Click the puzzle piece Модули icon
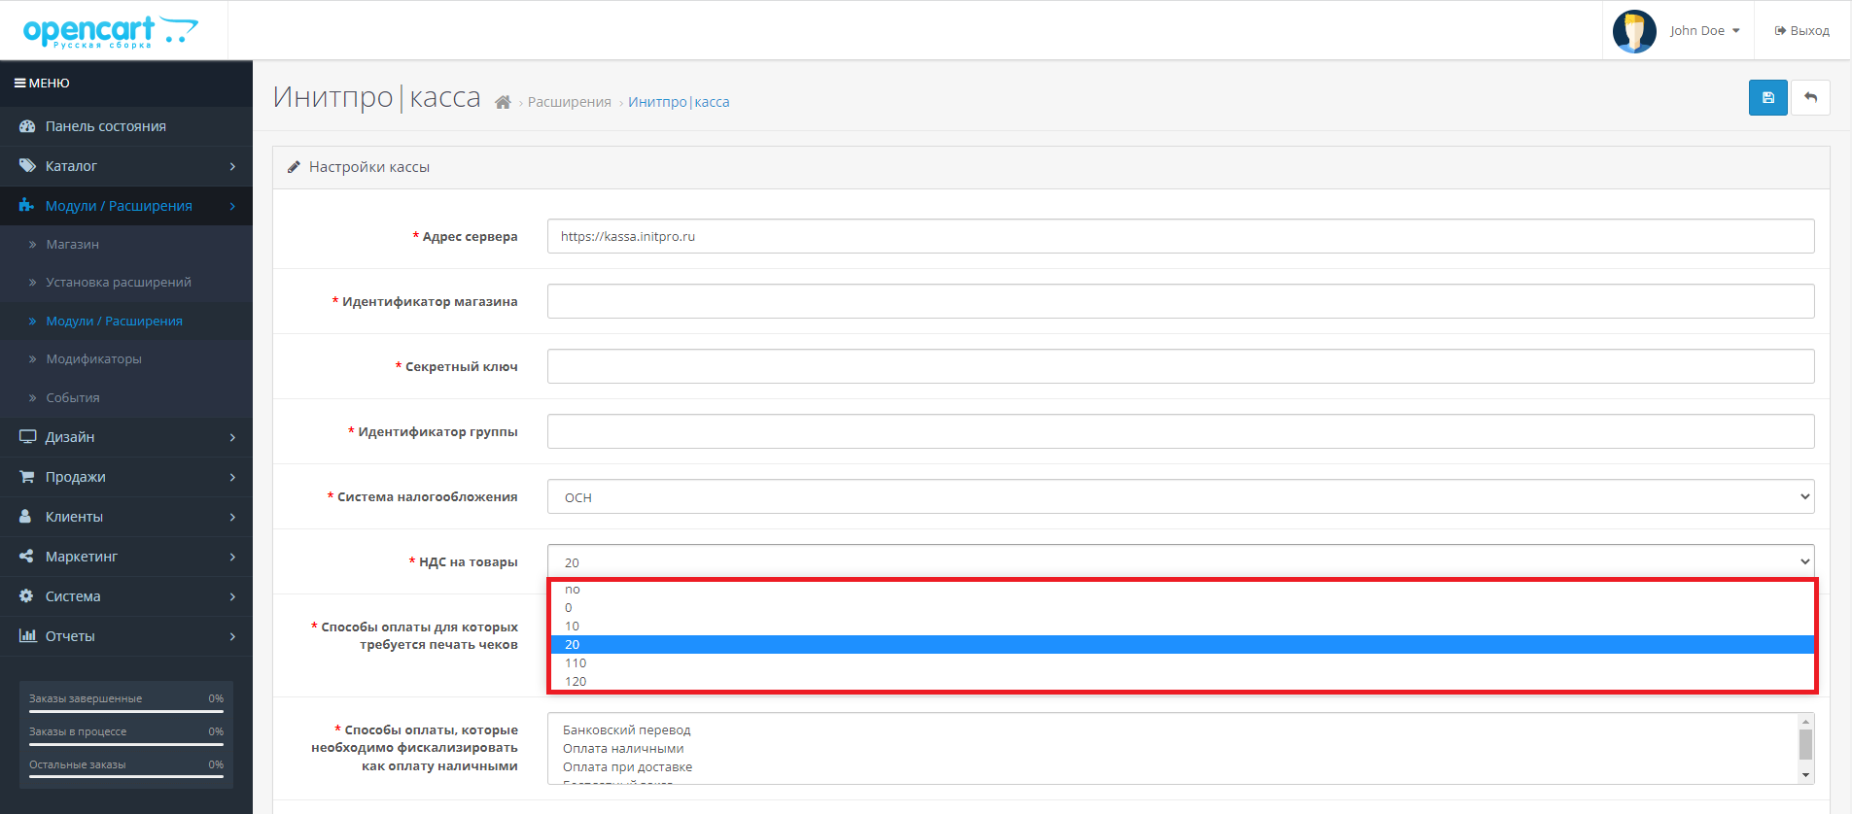1852x814 pixels. click(x=27, y=206)
